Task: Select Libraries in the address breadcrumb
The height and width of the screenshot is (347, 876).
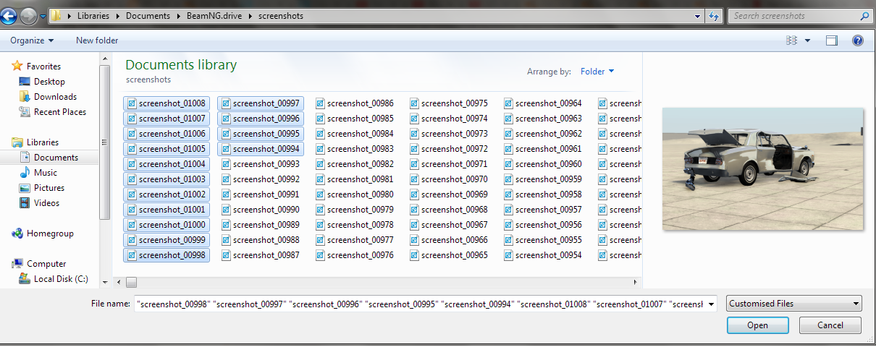Action: [93, 15]
